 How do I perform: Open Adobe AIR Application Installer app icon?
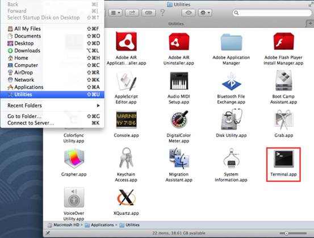click(127, 41)
